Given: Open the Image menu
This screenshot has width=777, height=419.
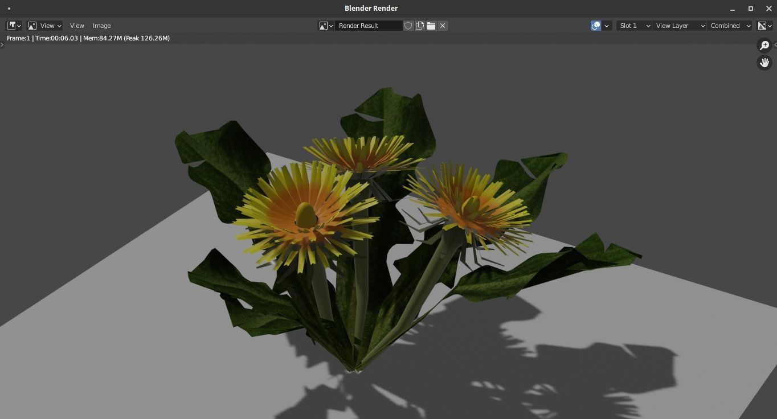Looking at the screenshot, I should 101,26.
